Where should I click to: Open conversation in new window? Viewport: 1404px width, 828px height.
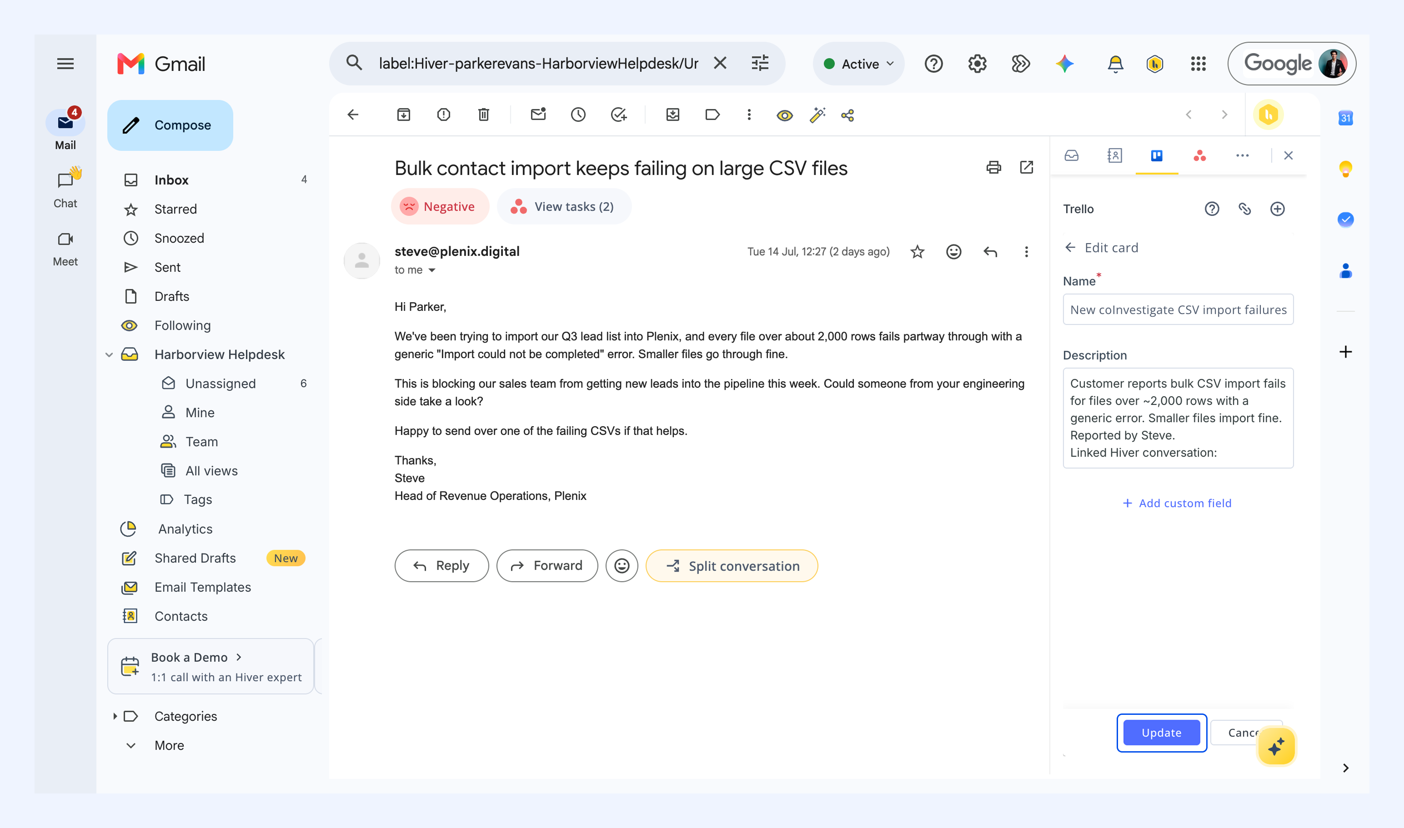point(1026,167)
